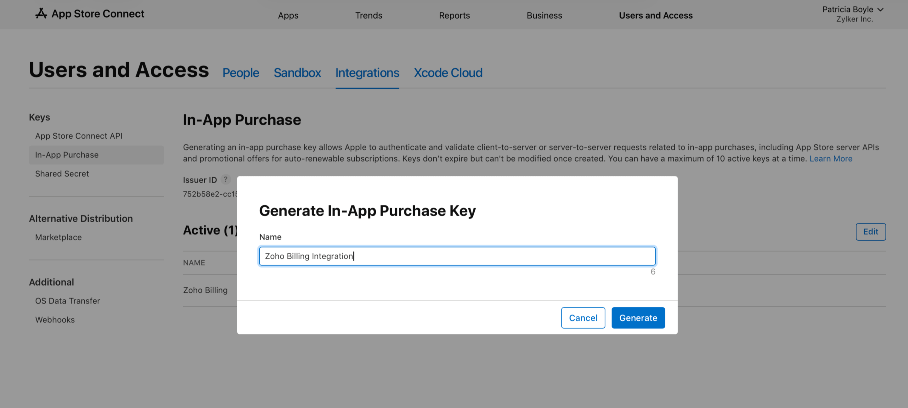
Task: Click the In-App Purchase page heading
Action: pos(242,120)
